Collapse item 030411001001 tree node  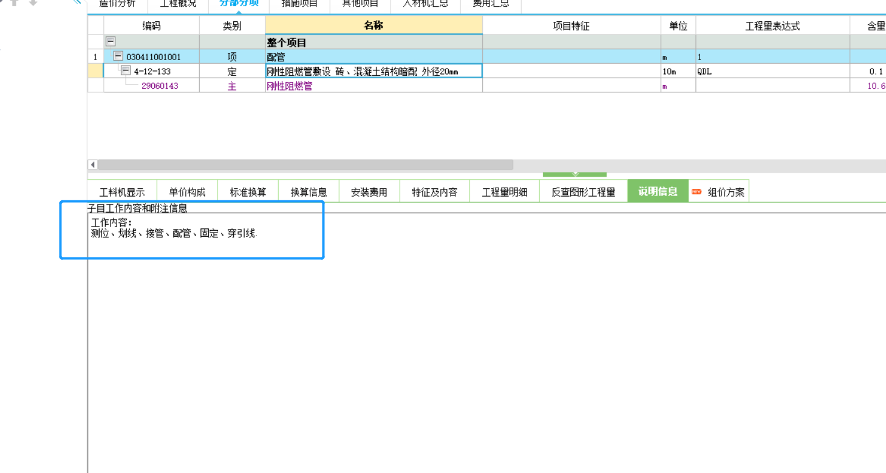(118, 56)
